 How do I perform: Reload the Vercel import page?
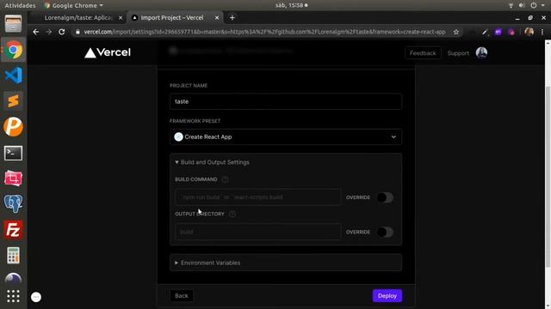61,32
